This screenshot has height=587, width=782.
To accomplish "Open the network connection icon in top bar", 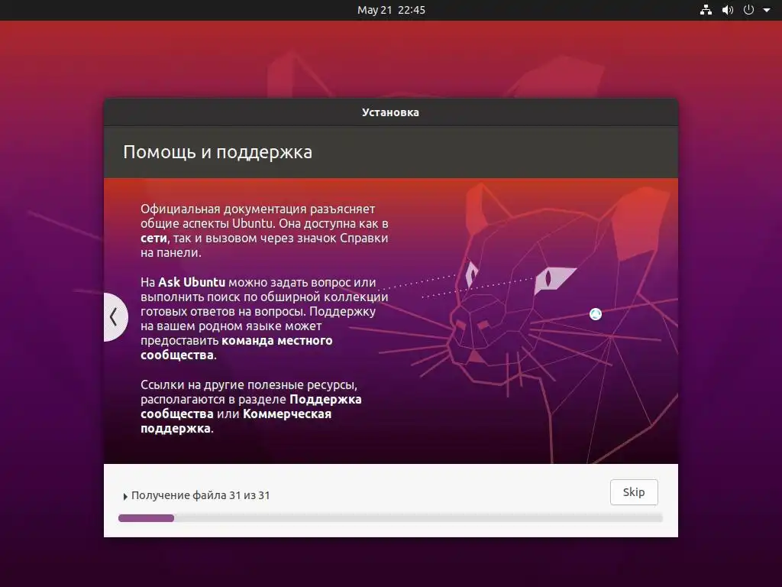I will tap(706, 10).
